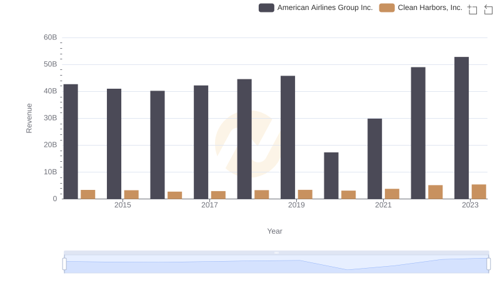Click the 2020 American Airlines bar
Viewport: 500px width, 288px height.
[331, 176]
